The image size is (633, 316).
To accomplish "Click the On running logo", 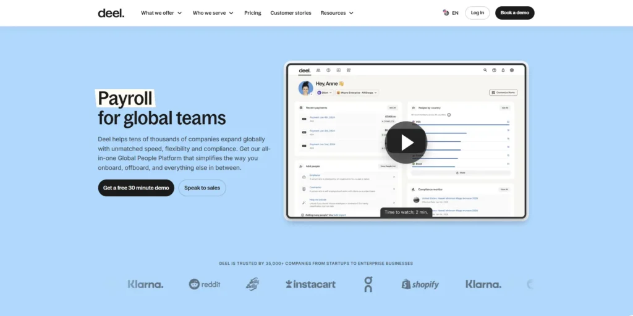I will pyautogui.click(x=368, y=284).
